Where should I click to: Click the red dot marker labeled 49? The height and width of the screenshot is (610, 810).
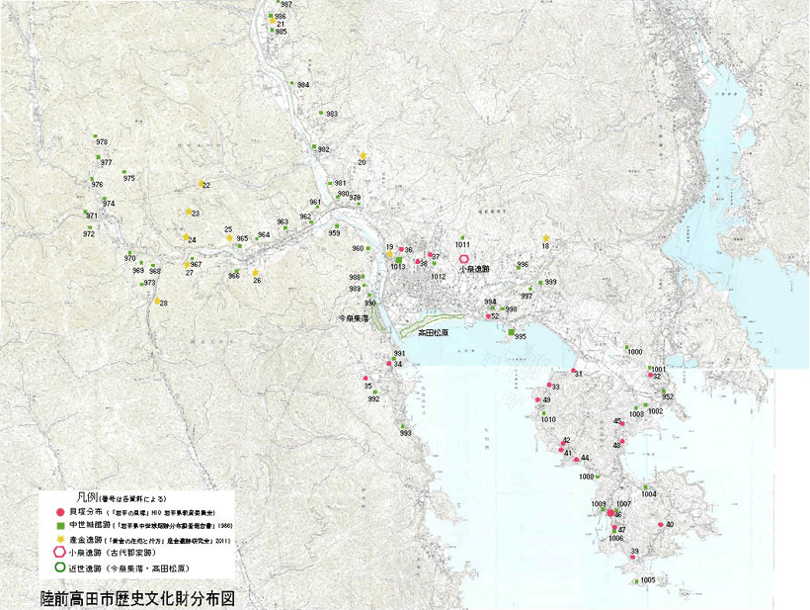[x=537, y=399]
